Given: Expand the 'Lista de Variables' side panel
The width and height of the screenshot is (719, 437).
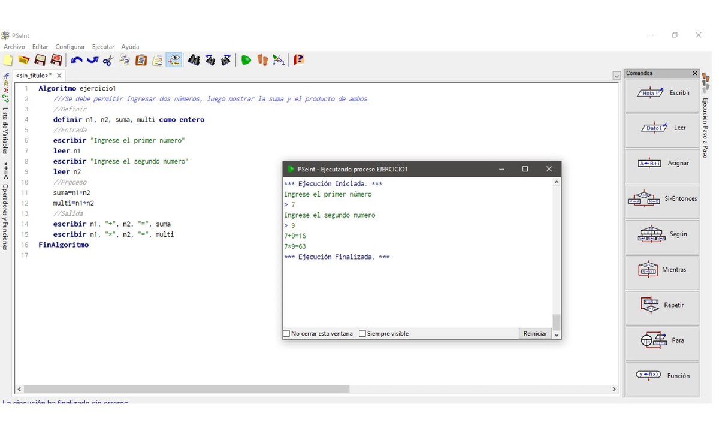Looking at the screenshot, I should point(5,129).
